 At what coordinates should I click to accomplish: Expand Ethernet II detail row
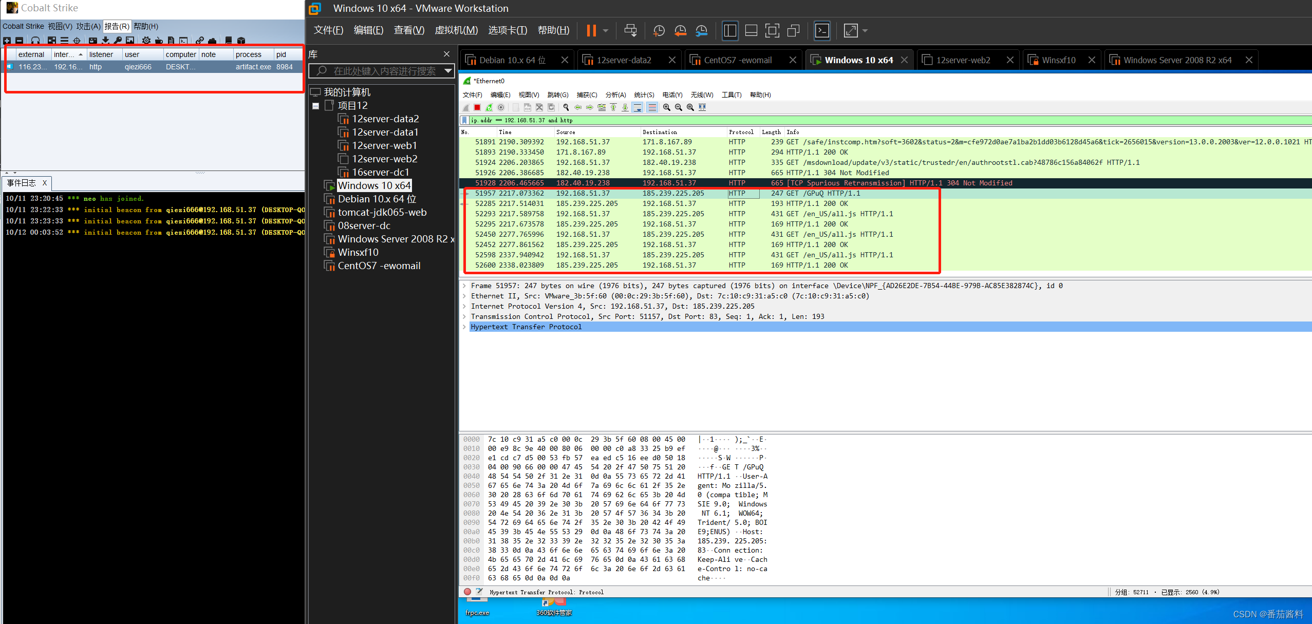(x=464, y=296)
